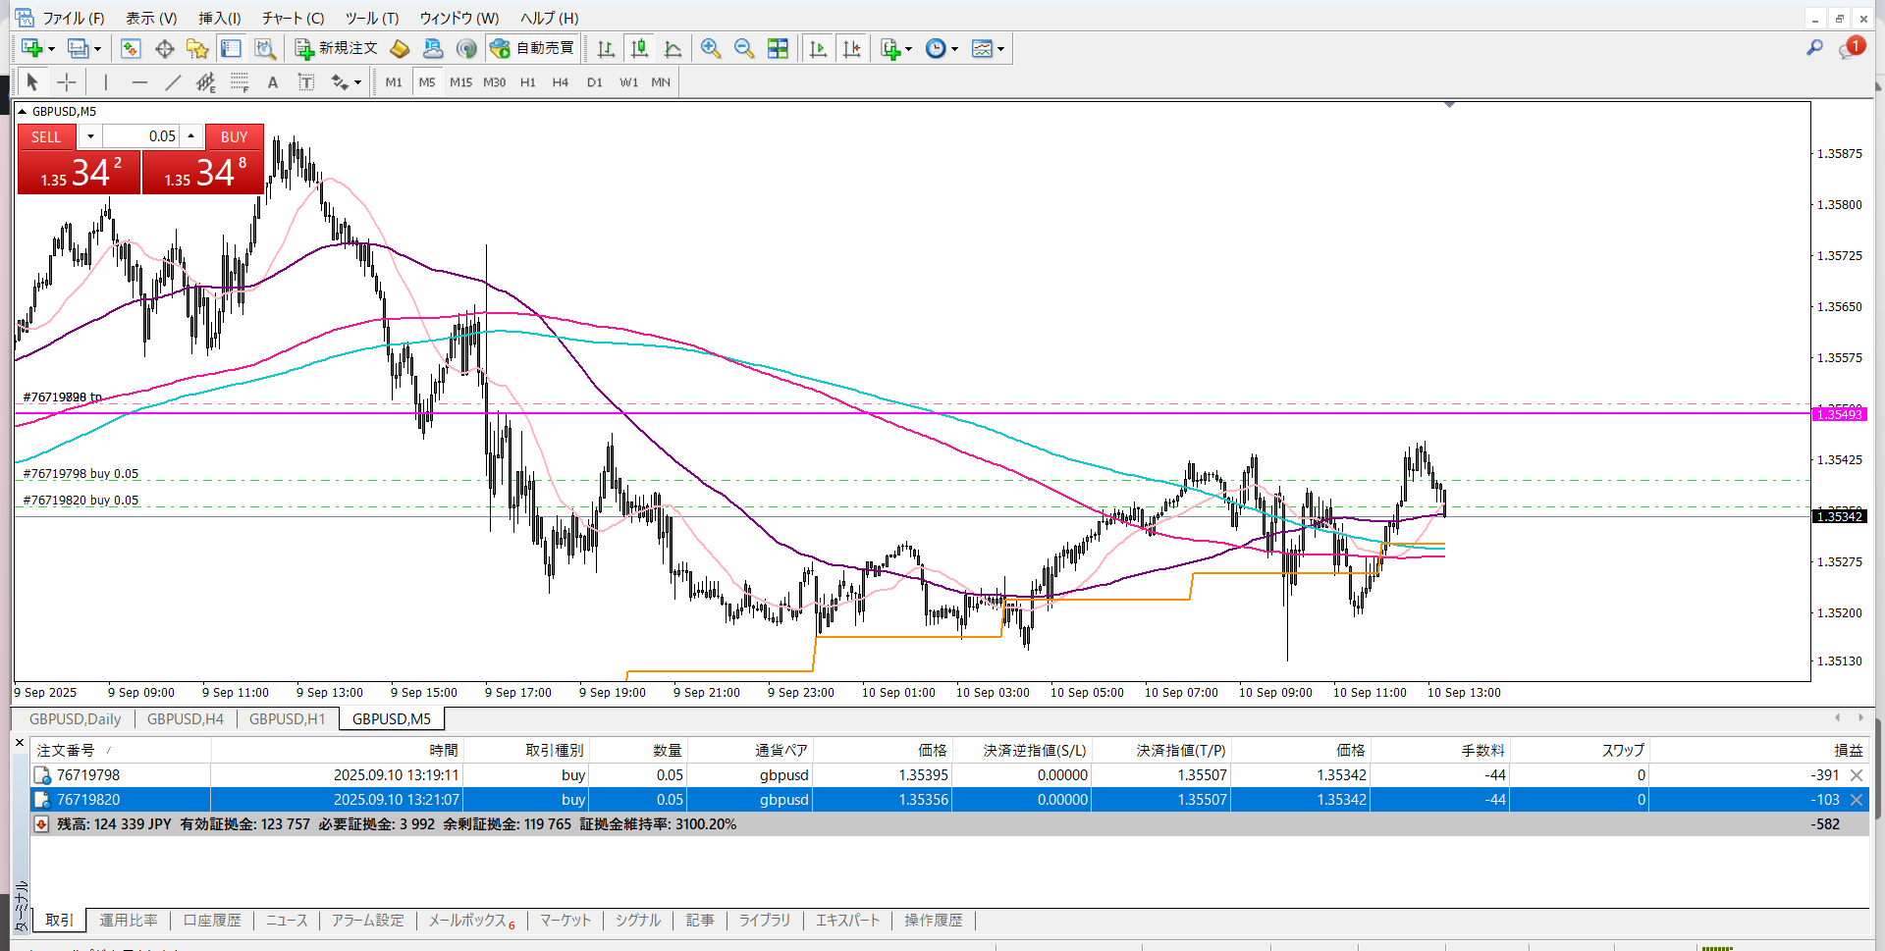Expand the templates dropdown arrow
Viewport: 1885px width, 951px height.
point(1000,48)
